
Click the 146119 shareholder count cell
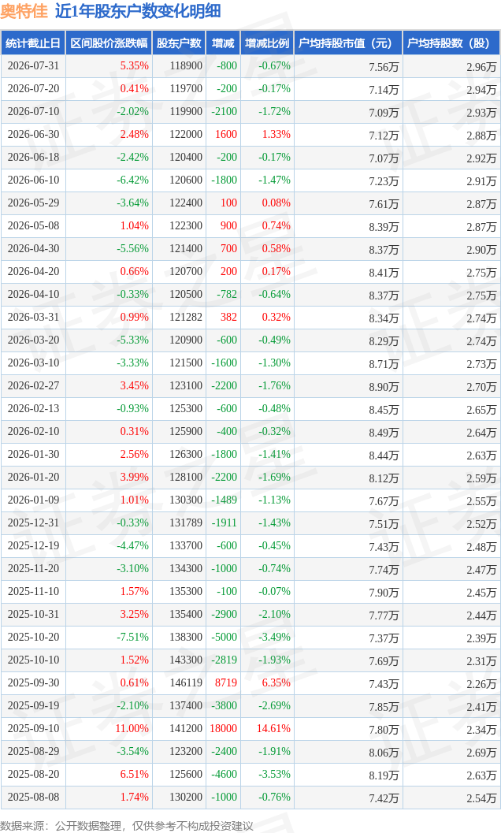click(186, 682)
